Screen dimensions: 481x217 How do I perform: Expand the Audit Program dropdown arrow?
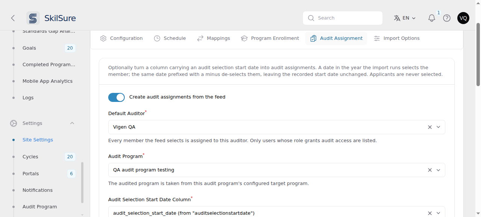pyautogui.click(x=438, y=170)
